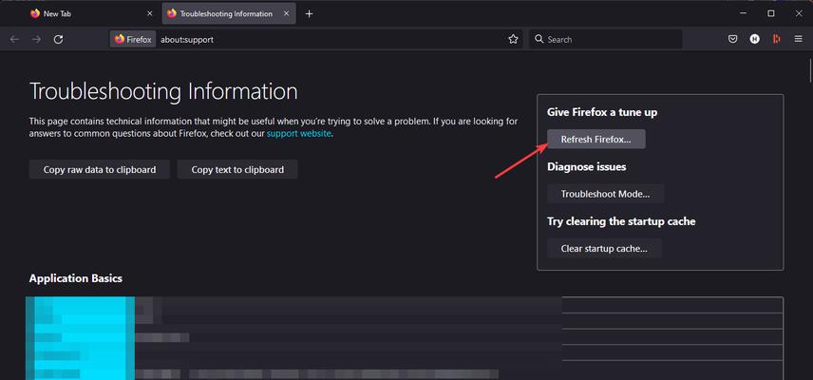Click the Firefox identity badge in address bar
Image resolution: width=813 pixels, height=380 pixels.
(x=133, y=39)
